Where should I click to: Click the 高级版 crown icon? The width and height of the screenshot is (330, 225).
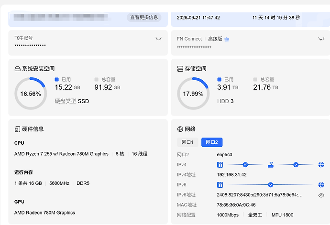coord(227,39)
